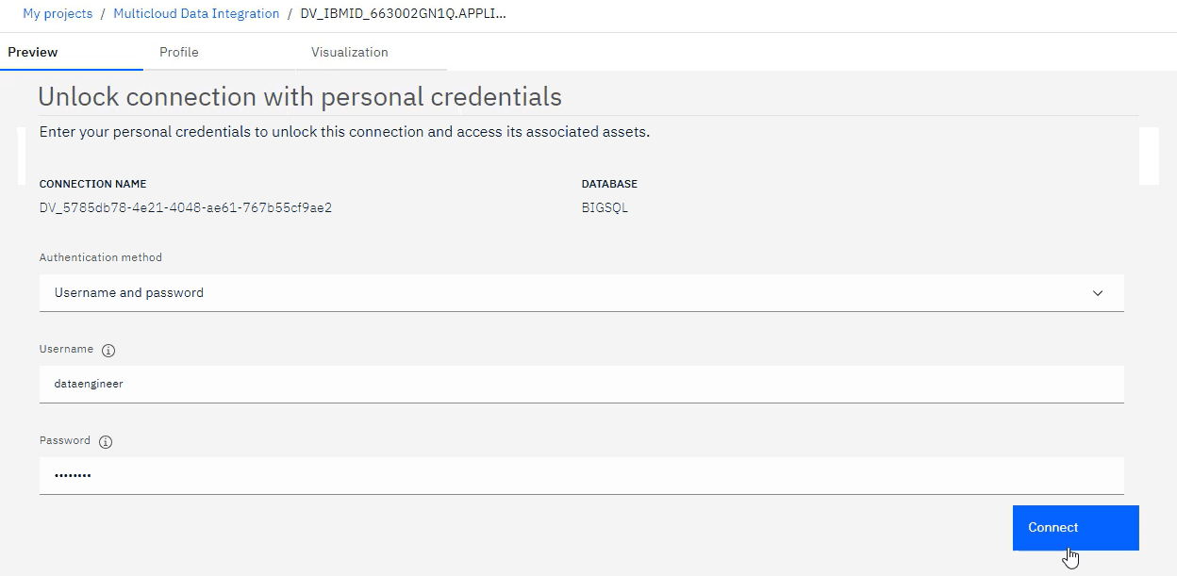The image size is (1177, 576).
Task: Navigate to My projects breadcrumb link
Action: (x=57, y=13)
